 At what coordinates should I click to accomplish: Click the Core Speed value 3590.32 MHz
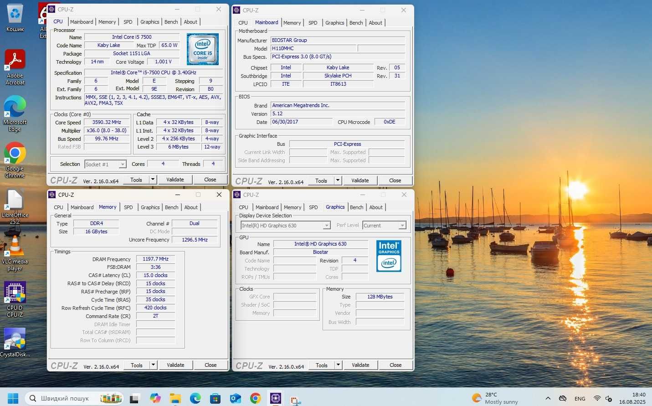(x=107, y=122)
